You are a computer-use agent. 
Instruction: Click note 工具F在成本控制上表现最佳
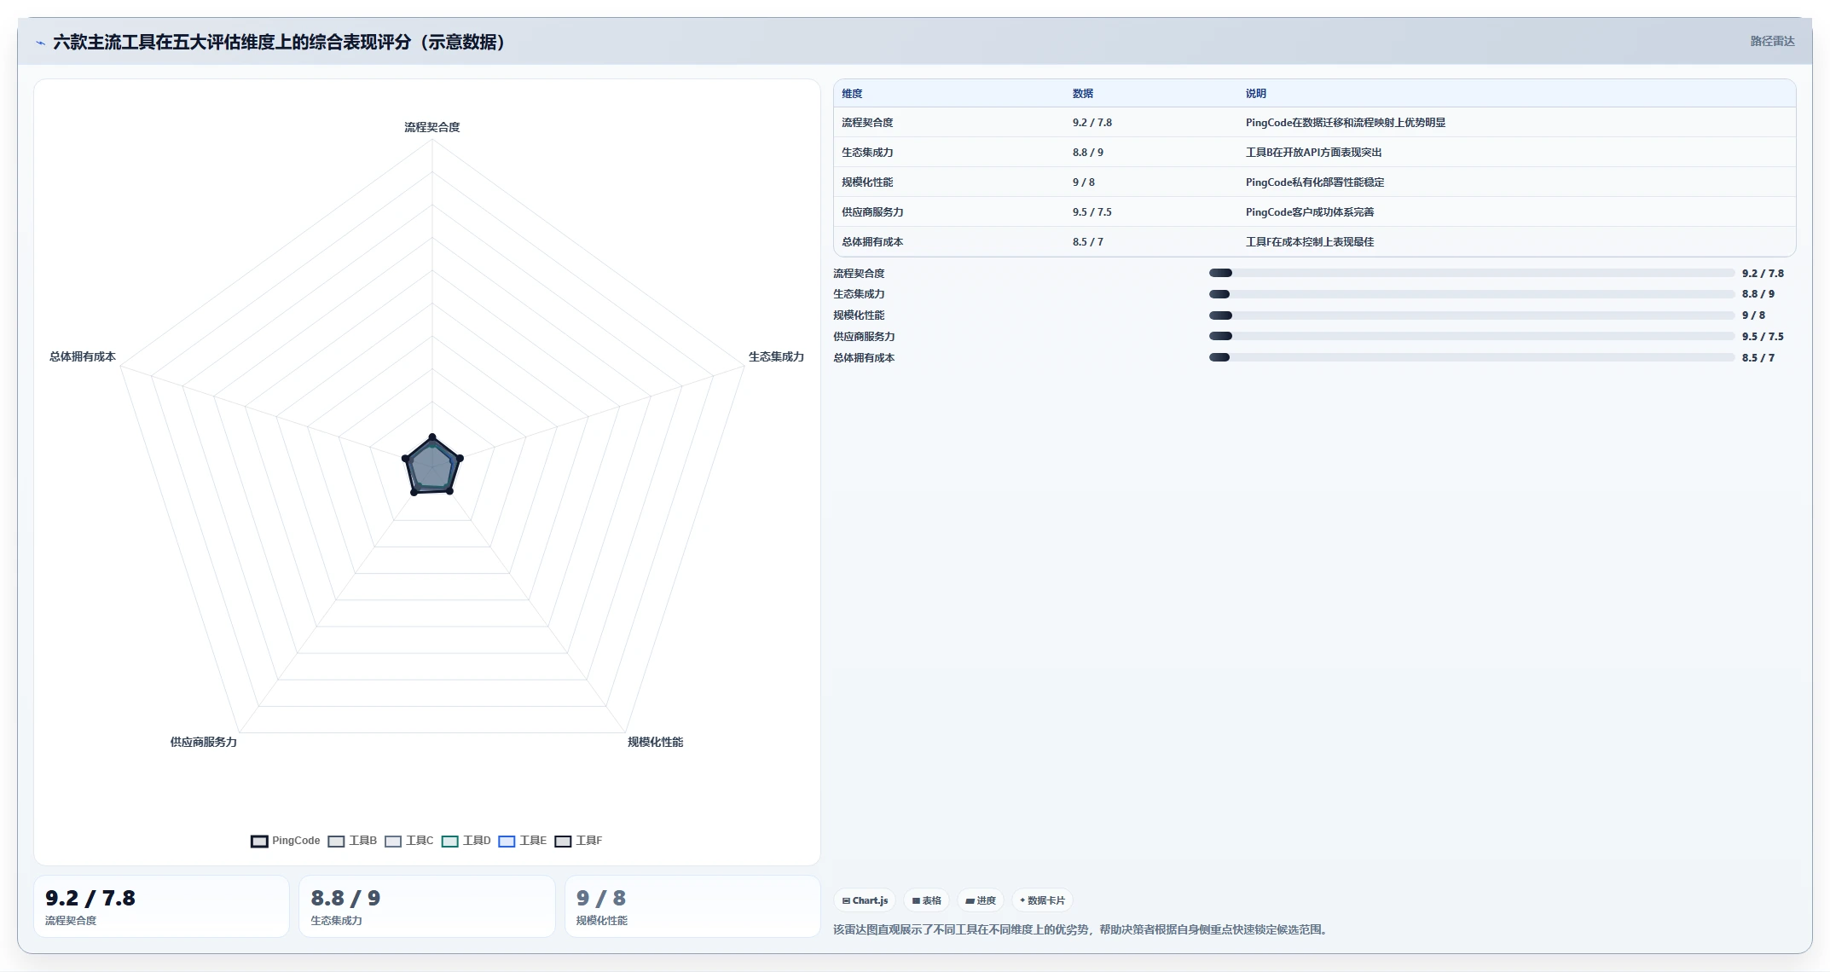[1310, 242]
